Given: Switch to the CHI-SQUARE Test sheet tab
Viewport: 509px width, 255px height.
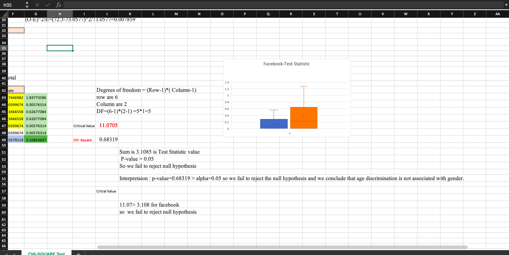Looking at the screenshot, I should [47, 253].
